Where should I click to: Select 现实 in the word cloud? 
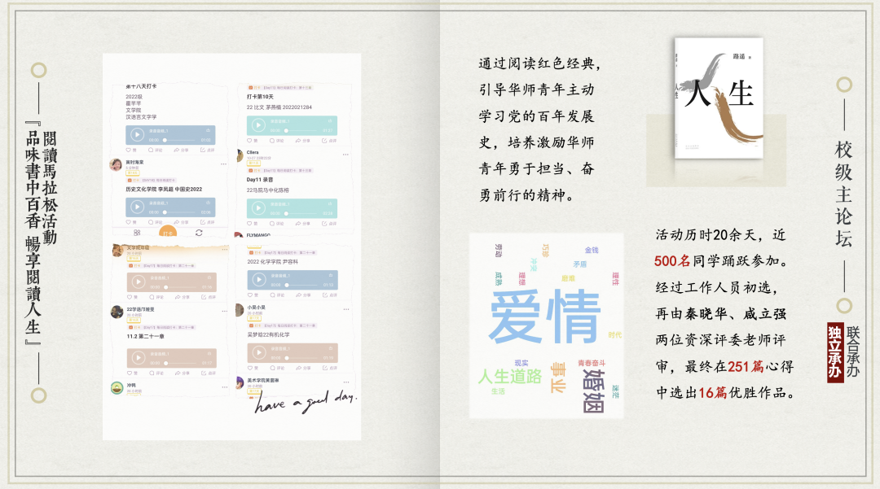tap(521, 363)
